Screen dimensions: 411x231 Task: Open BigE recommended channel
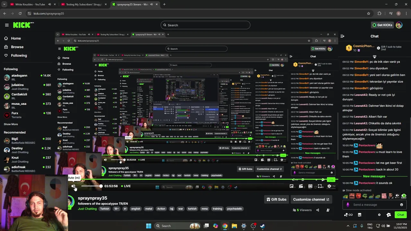[x=27, y=141]
